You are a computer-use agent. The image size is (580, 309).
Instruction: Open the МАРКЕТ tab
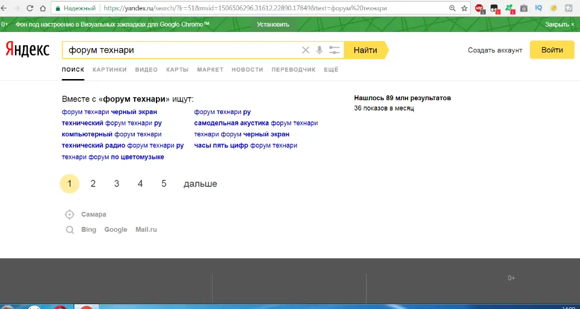(210, 69)
